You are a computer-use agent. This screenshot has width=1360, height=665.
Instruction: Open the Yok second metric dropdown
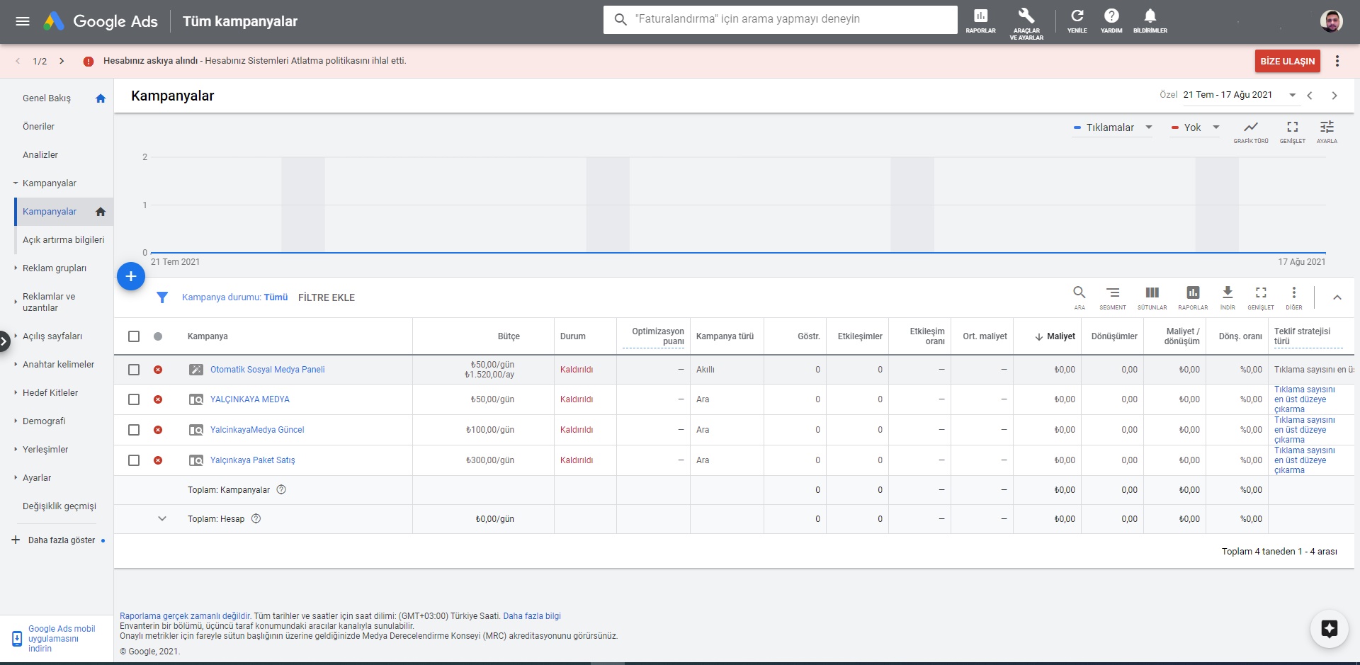pos(1195,127)
